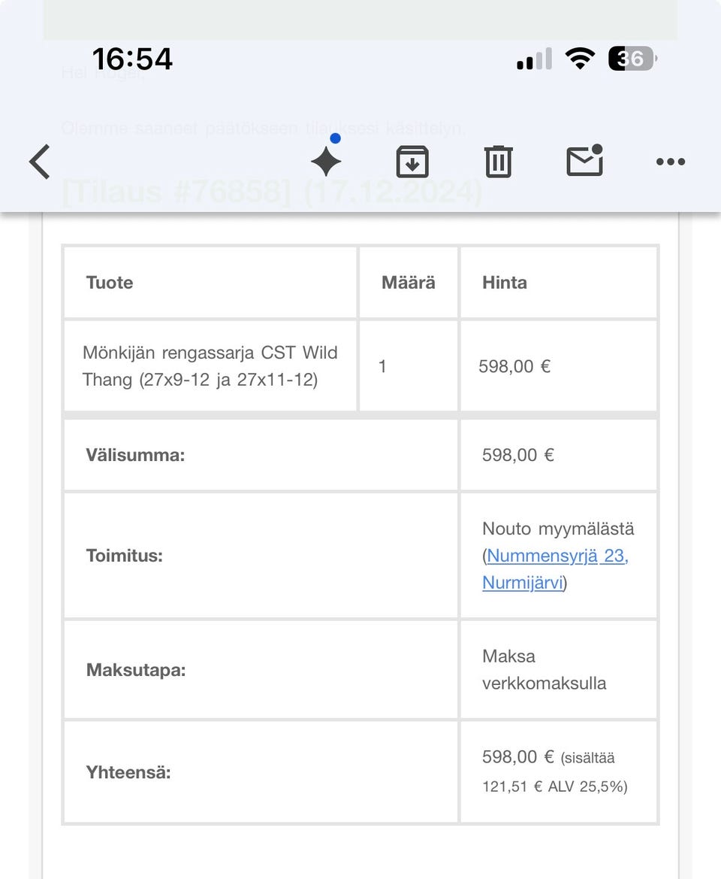The image size is (721, 879).
Task: Mark email as unread with envelope icon
Action: 584,161
